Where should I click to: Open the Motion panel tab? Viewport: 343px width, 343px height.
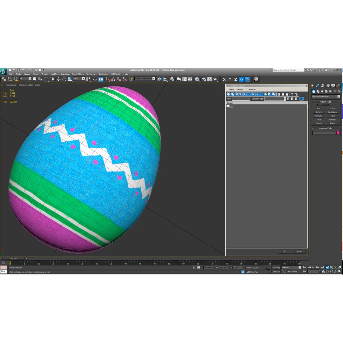[x=328, y=85]
